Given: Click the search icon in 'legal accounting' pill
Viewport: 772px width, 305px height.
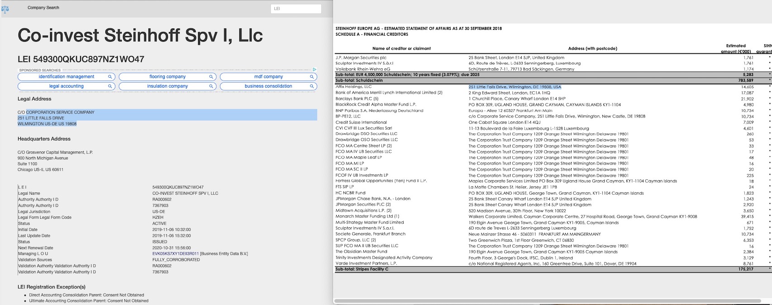Looking at the screenshot, I should tap(110, 86).
